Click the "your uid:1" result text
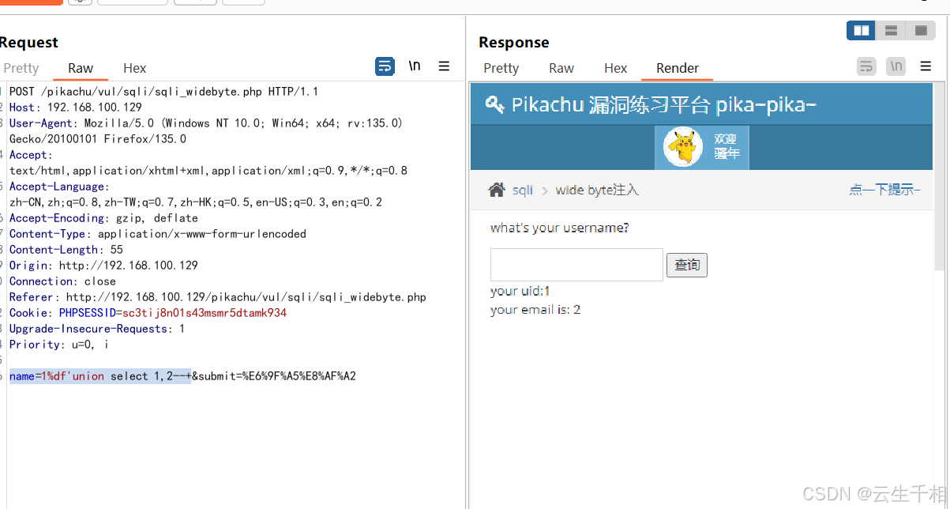This screenshot has width=950, height=509. click(520, 291)
